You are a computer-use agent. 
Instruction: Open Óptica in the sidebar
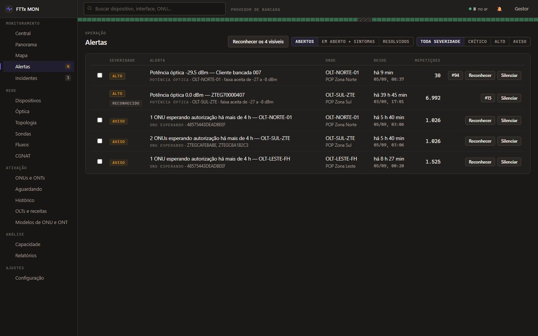pyautogui.click(x=38, y=112)
